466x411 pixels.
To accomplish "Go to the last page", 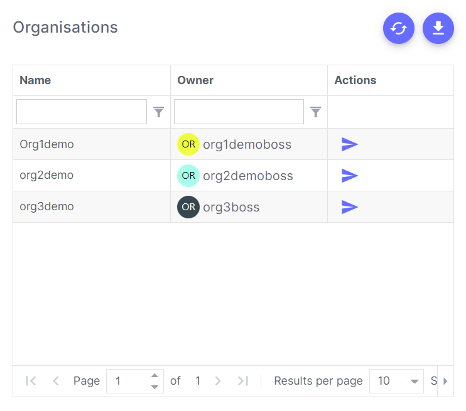I will (x=243, y=381).
